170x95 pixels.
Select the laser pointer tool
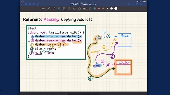coord(90,9)
